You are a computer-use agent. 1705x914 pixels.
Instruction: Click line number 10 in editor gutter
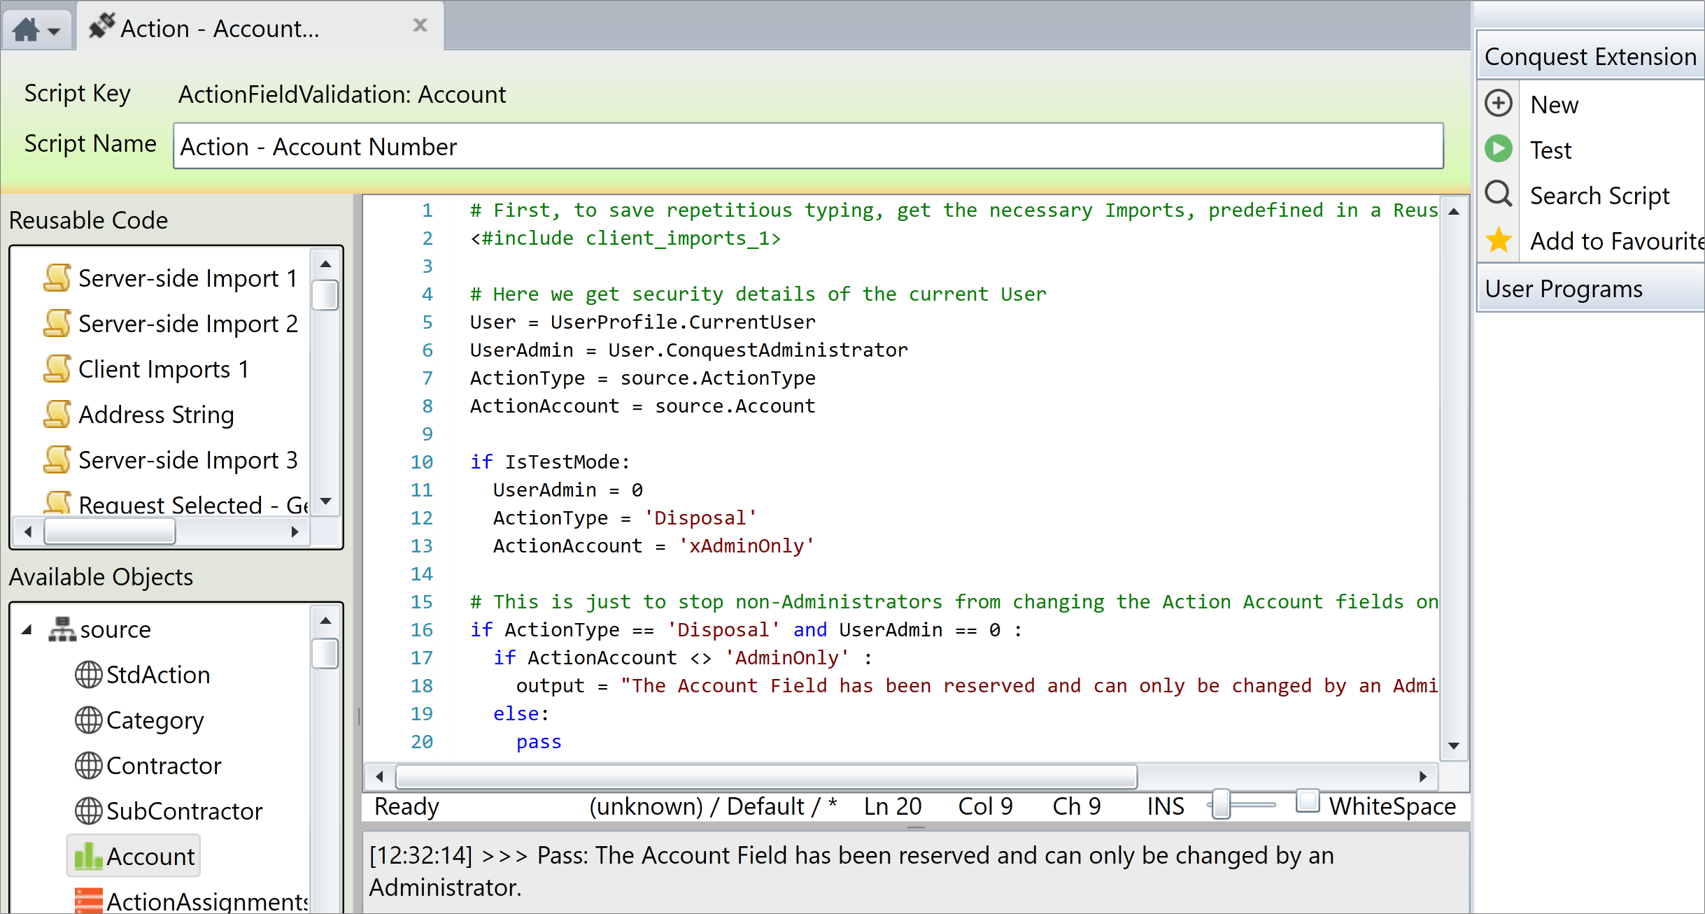pos(421,462)
